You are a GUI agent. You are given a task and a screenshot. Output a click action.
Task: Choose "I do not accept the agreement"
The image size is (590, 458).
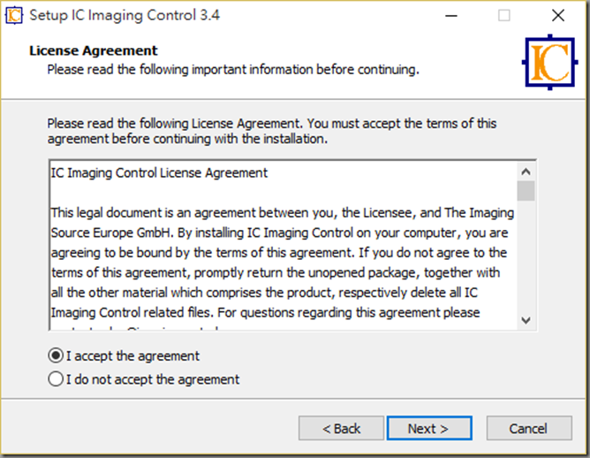[56, 379]
